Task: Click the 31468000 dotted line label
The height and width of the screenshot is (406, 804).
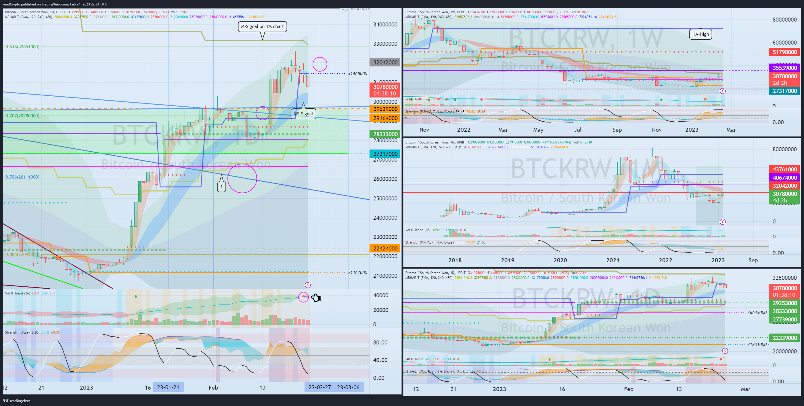Action: click(358, 73)
